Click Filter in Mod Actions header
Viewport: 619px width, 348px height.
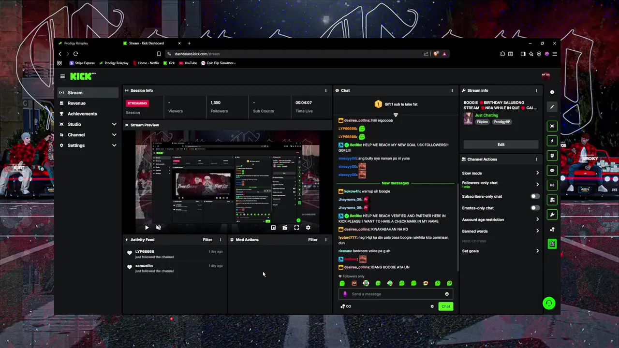[313, 240]
